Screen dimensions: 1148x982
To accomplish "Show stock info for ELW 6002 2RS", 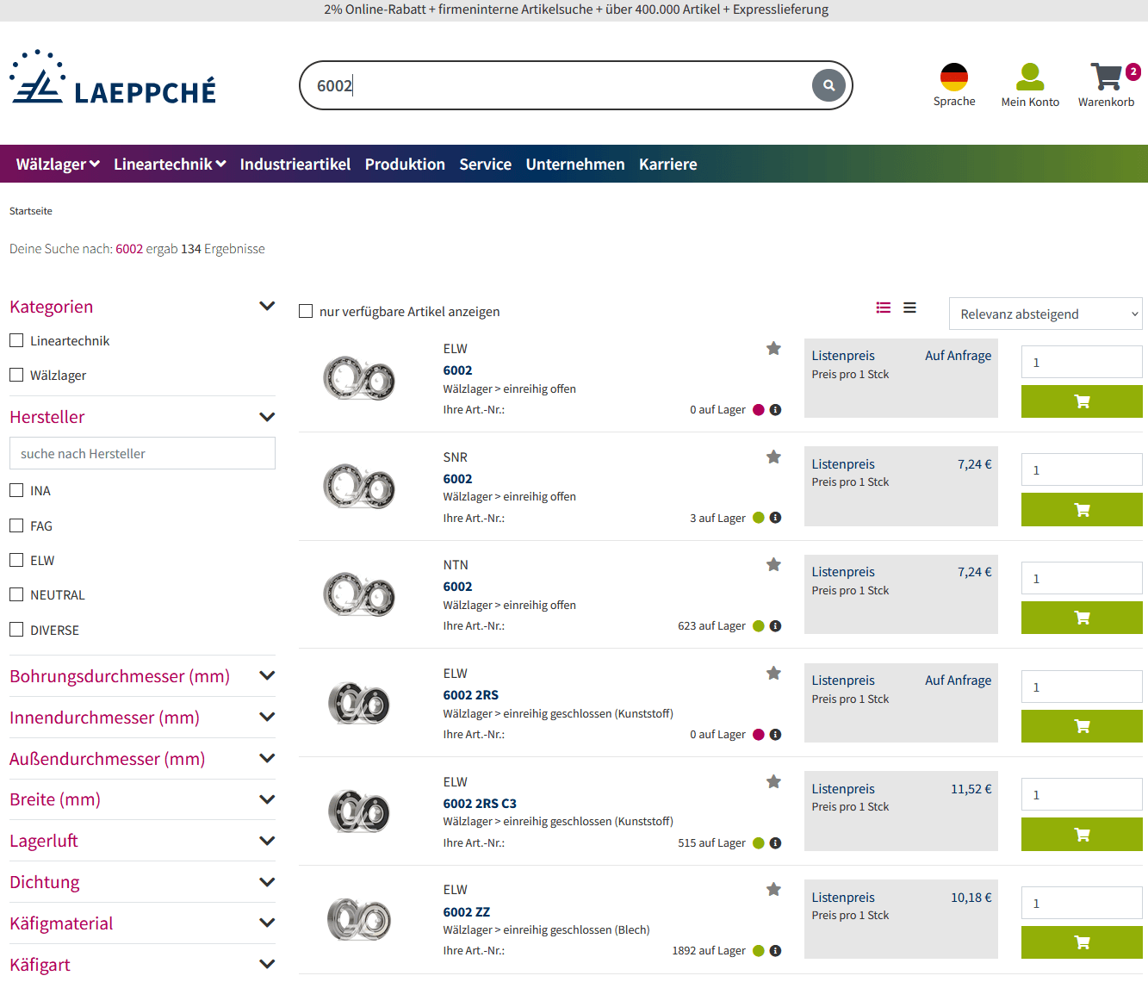I will [x=775, y=735].
